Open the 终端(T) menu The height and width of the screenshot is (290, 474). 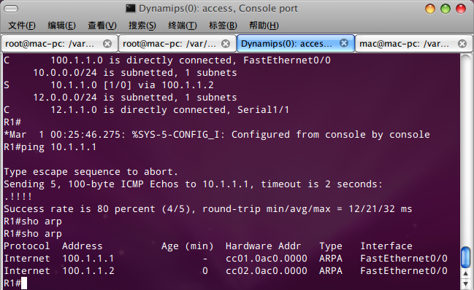(x=183, y=26)
